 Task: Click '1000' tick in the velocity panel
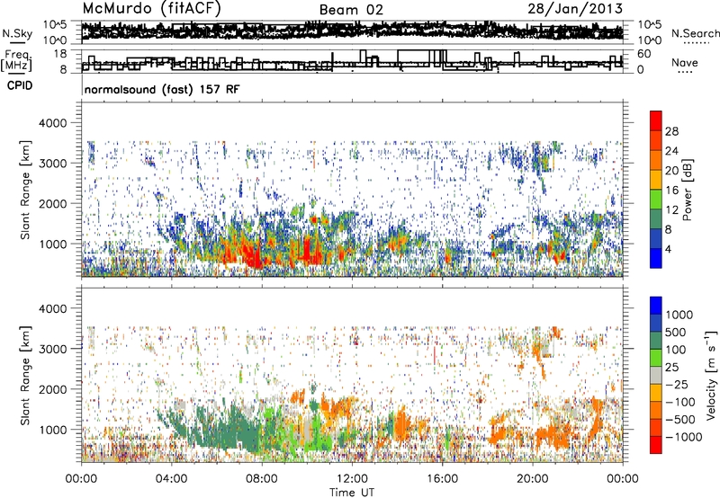tap(53, 430)
